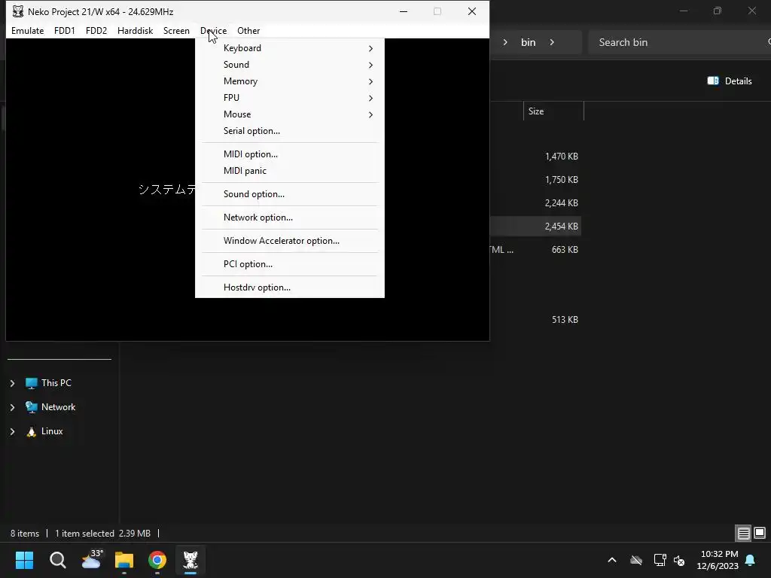Open the weather widget showing 33°
Screen dimensions: 771x578
91,559
